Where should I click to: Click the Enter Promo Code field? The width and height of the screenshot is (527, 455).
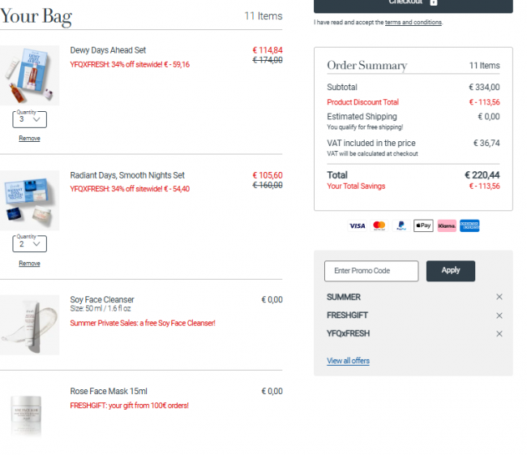click(371, 271)
